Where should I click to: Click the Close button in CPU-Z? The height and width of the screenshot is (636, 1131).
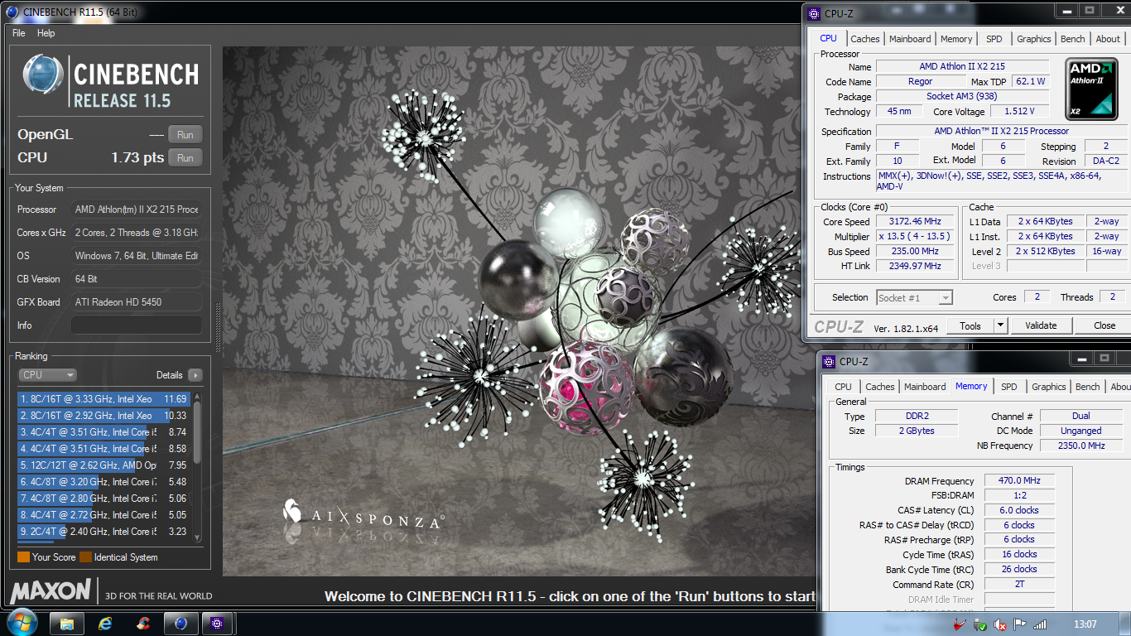(1105, 325)
